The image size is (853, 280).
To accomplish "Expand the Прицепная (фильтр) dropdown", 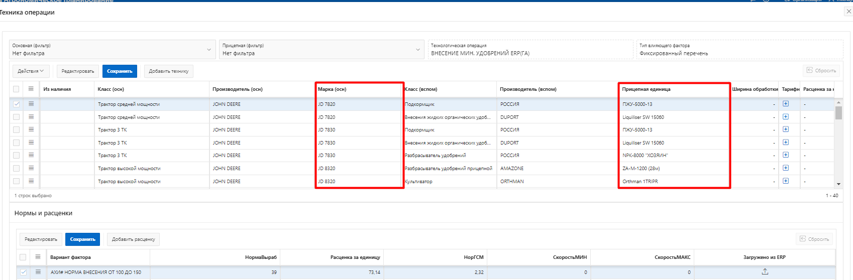I will tap(417, 50).
